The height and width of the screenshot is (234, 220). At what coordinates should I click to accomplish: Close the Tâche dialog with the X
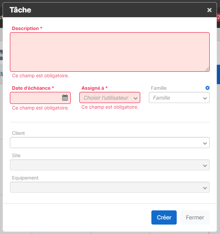tap(209, 10)
